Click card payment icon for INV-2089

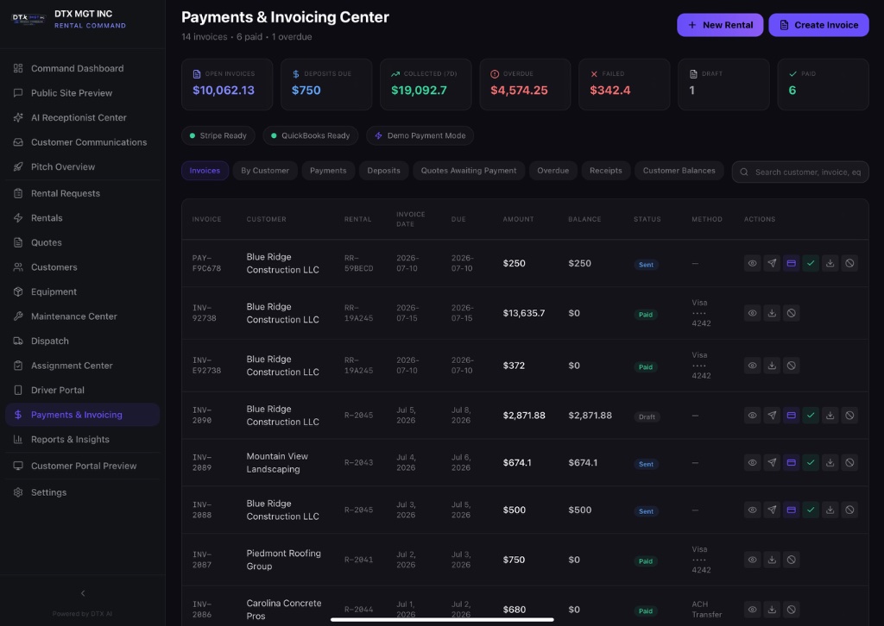[791, 463]
